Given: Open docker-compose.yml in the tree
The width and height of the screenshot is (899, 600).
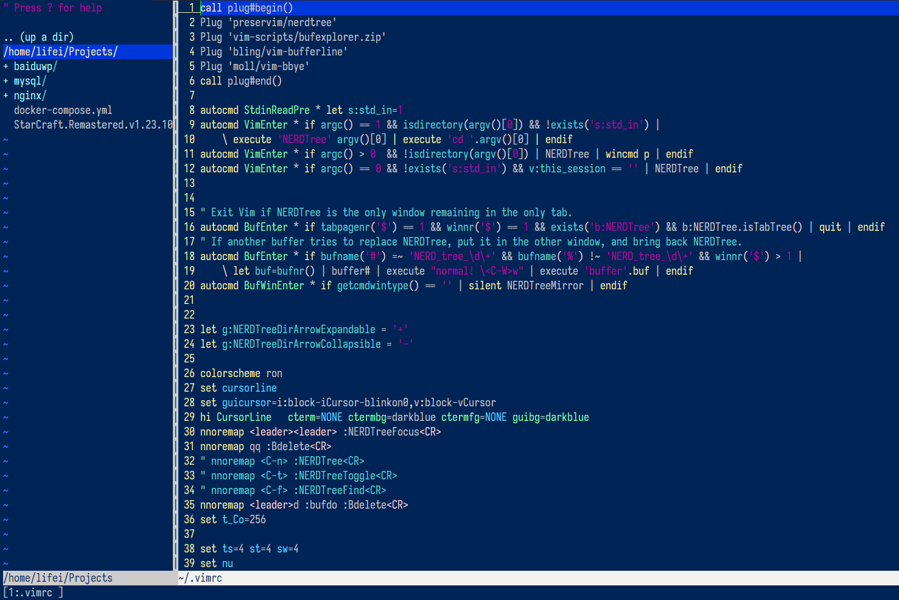Looking at the screenshot, I should point(63,110).
